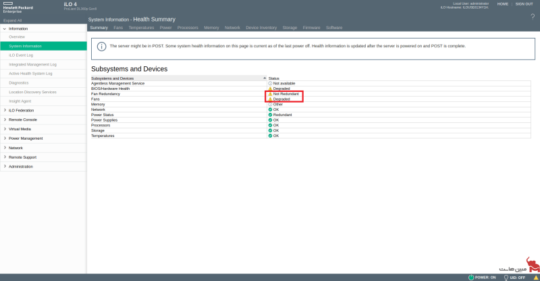Expand the Remote Console section
The width and height of the screenshot is (540, 281).
click(5, 120)
